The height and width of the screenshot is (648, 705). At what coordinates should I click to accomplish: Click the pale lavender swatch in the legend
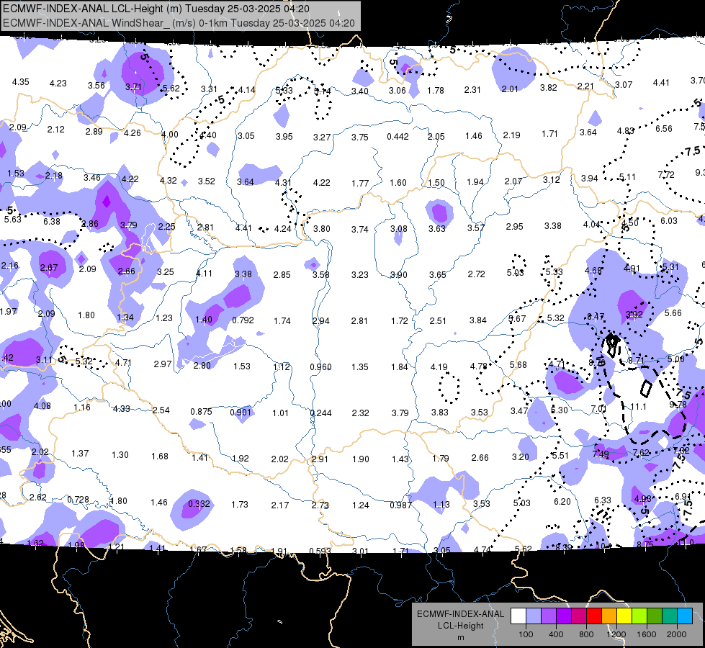533,616
